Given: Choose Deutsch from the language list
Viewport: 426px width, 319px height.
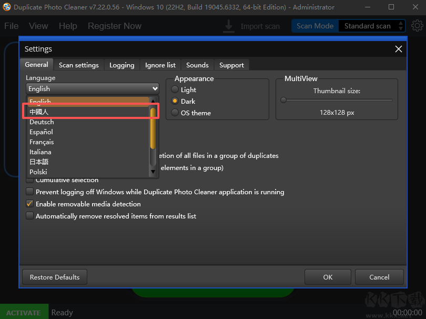Looking at the screenshot, I should pos(42,122).
